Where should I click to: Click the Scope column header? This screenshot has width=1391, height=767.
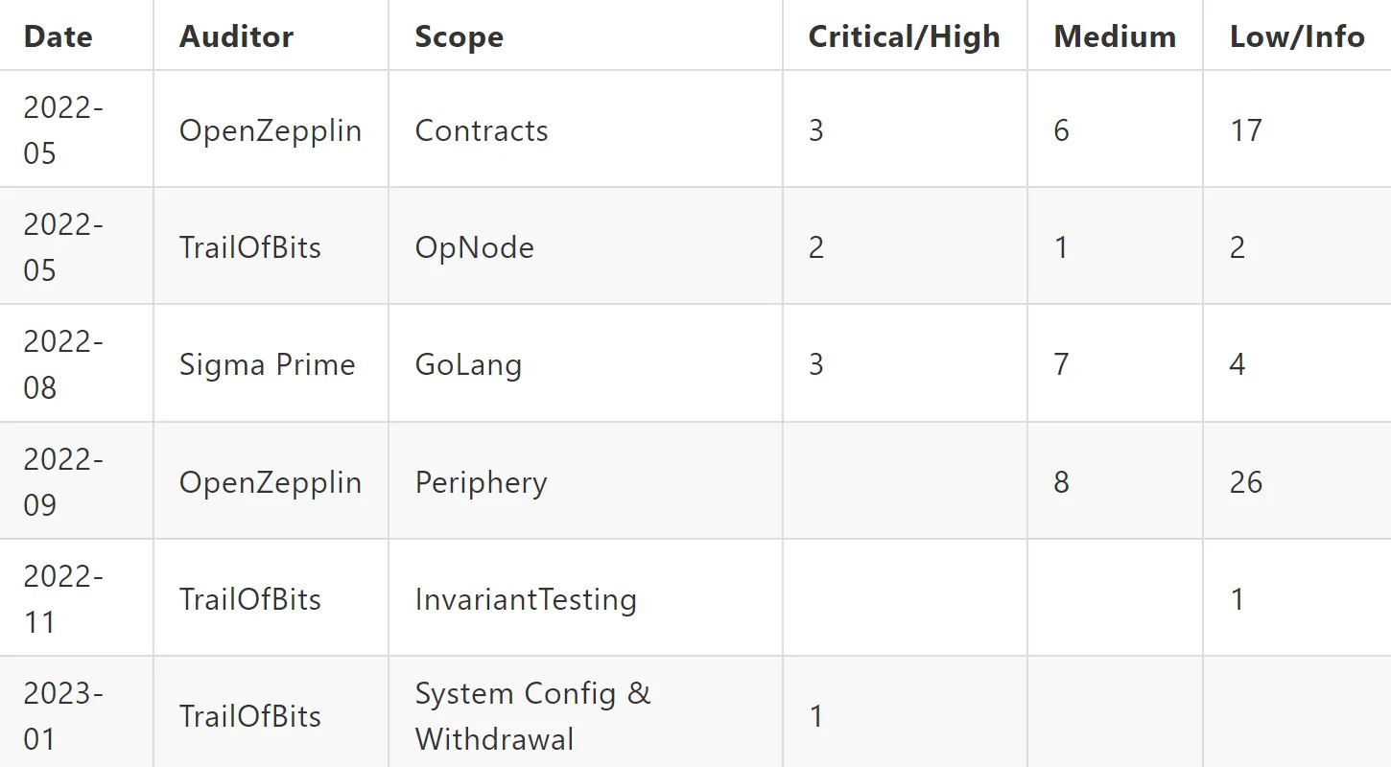coord(459,37)
